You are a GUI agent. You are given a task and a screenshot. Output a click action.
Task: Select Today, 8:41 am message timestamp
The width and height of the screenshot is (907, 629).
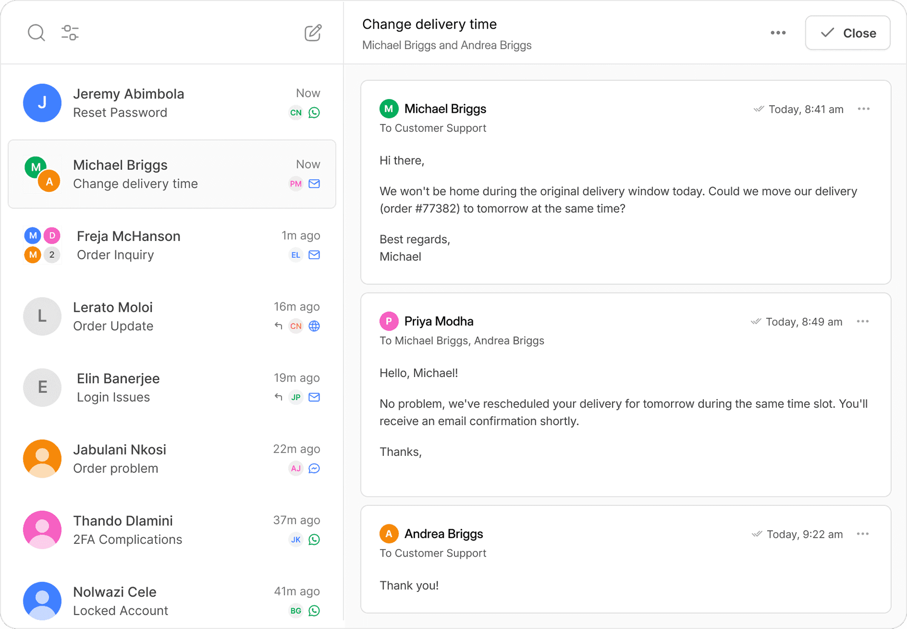click(x=806, y=109)
